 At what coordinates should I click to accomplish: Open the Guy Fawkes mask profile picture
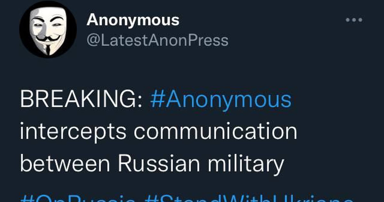pos(48,29)
